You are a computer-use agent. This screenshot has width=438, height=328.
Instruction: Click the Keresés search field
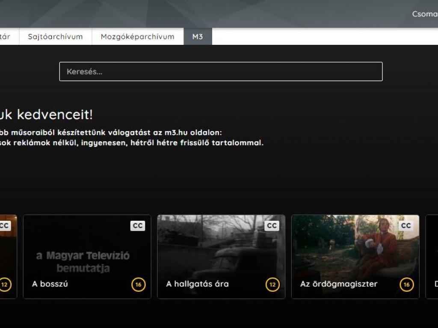point(221,72)
